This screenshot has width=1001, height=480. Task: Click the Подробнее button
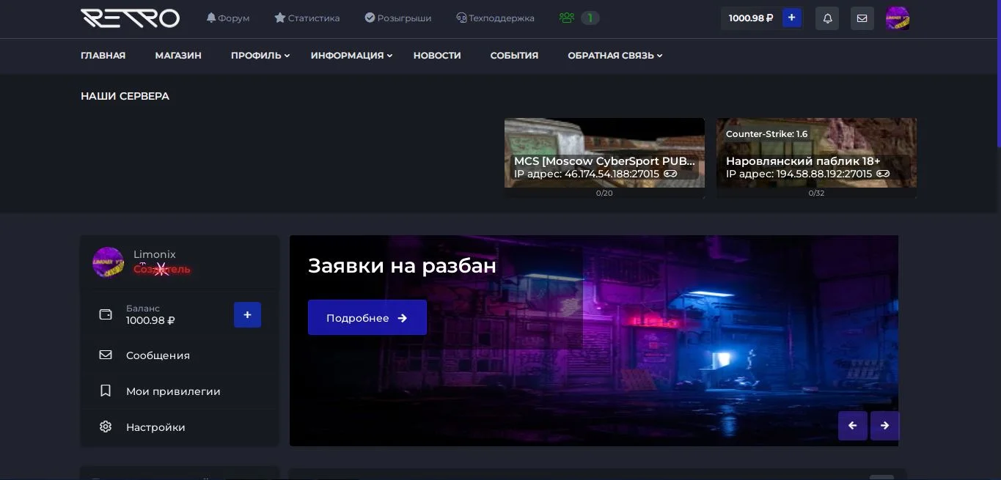coord(367,318)
